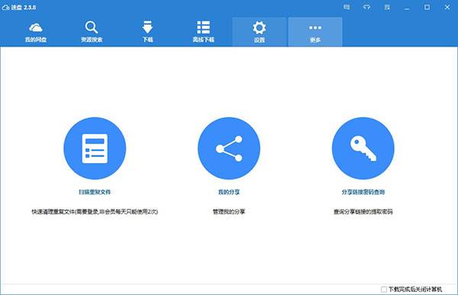Viewport: 458px width, 295px height.
Task: Open the 设置 settings gear tab
Action: point(260,32)
